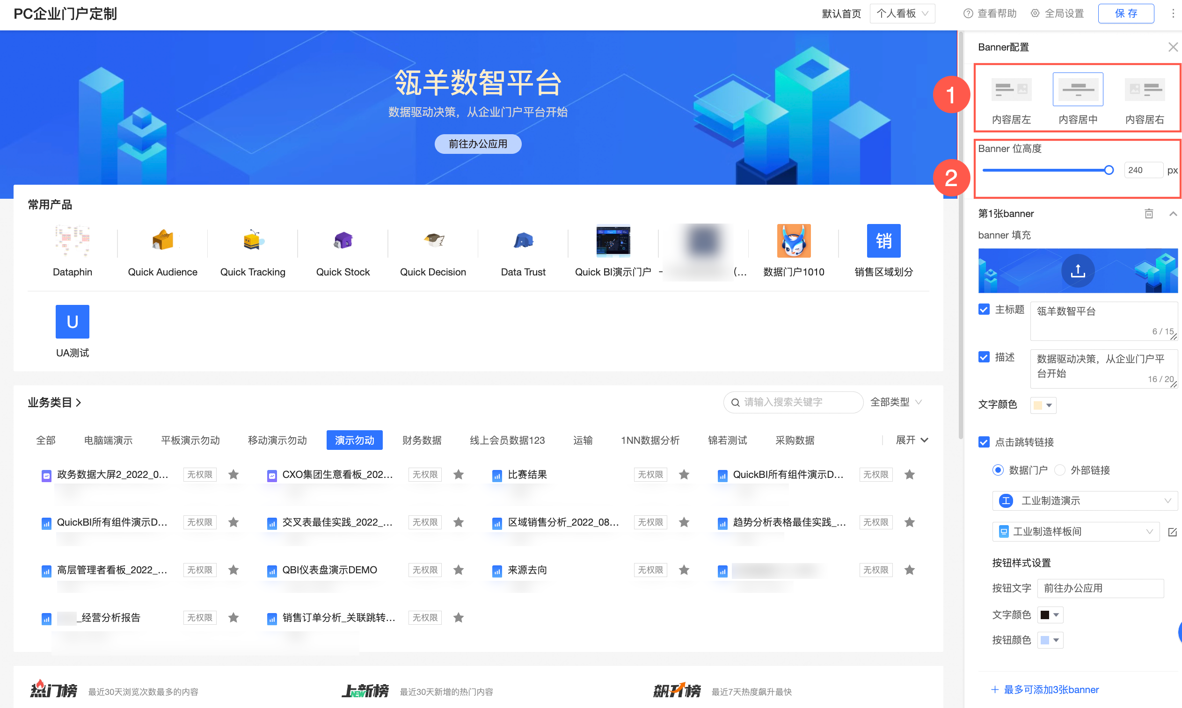Open the 按钮颜色 color swatch
This screenshot has width=1182, height=708.
coord(1049,640)
